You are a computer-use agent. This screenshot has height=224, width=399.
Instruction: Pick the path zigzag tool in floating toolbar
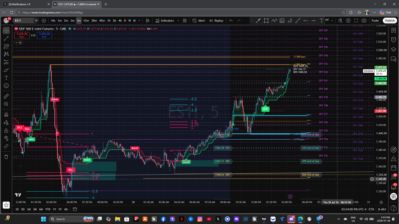(274, 21)
